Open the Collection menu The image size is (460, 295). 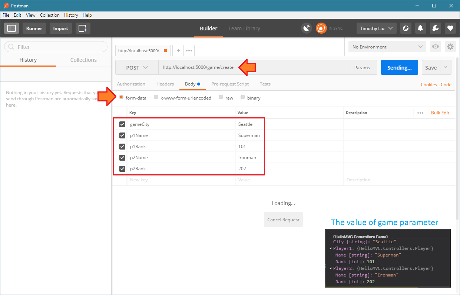click(x=50, y=15)
